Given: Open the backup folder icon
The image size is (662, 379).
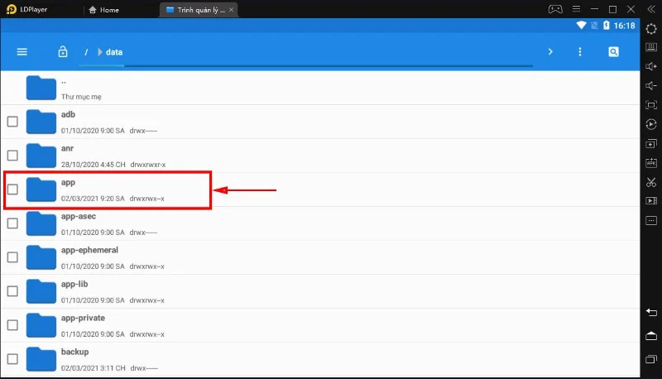Looking at the screenshot, I should 41,359.
